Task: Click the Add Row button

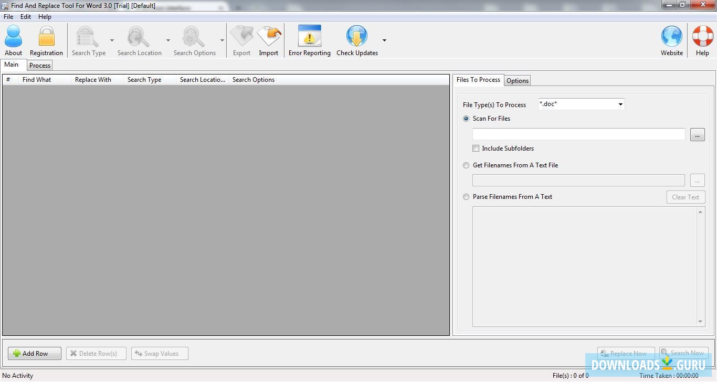Action: point(35,354)
